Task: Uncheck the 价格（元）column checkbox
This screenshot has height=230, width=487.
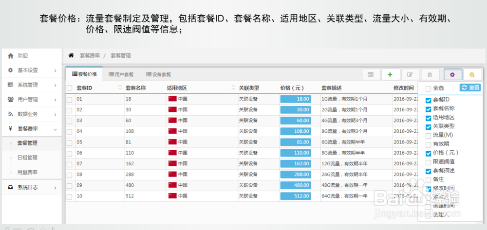Action: (428, 153)
